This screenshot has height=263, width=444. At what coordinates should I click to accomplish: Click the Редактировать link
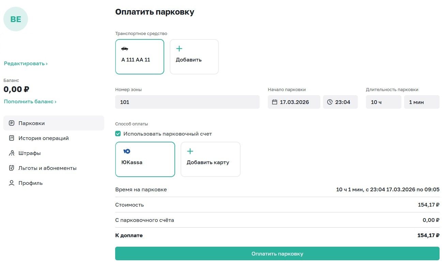pos(26,64)
